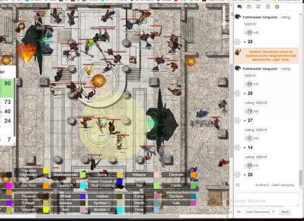Select the 73 entry in the turn order

7,102
